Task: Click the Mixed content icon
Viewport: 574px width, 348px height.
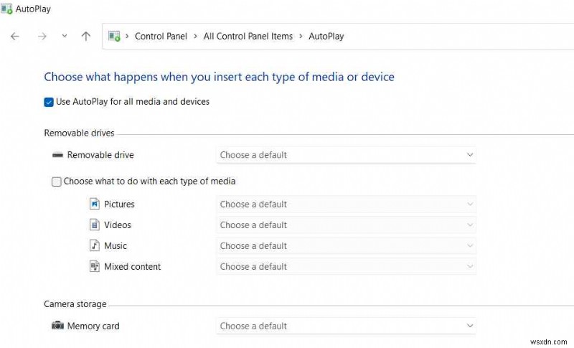Action: pos(95,266)
